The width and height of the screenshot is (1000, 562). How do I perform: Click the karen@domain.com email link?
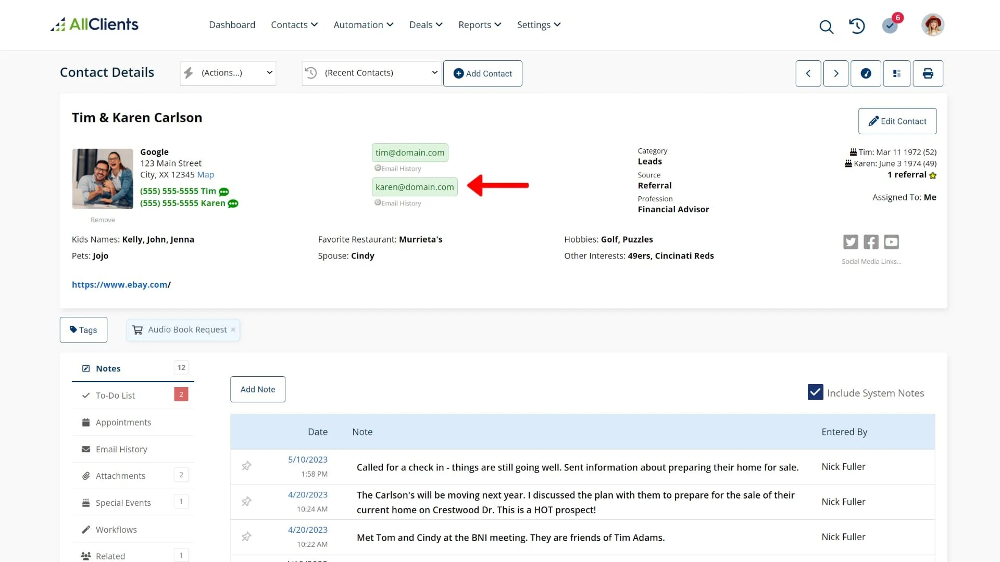pos(415,187)
